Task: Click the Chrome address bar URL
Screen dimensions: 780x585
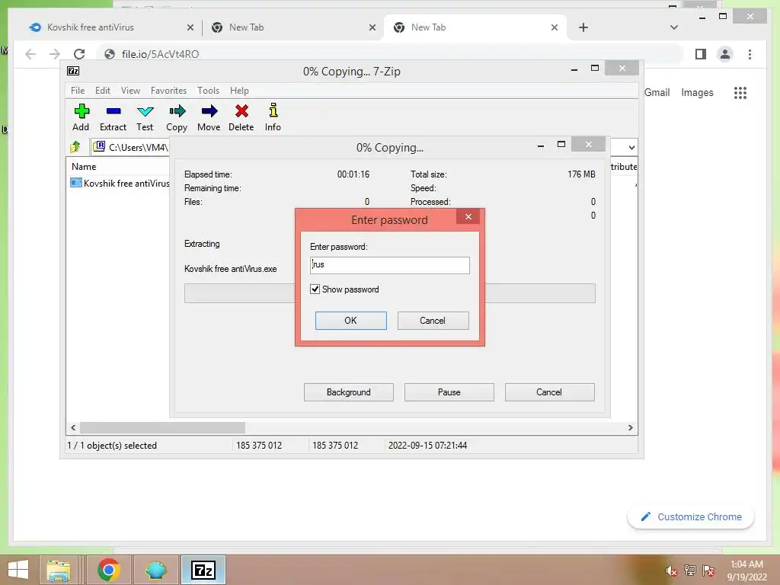Action: tap(160, 54)
